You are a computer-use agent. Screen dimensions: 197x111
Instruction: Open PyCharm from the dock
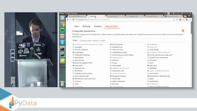coord(62,55)
